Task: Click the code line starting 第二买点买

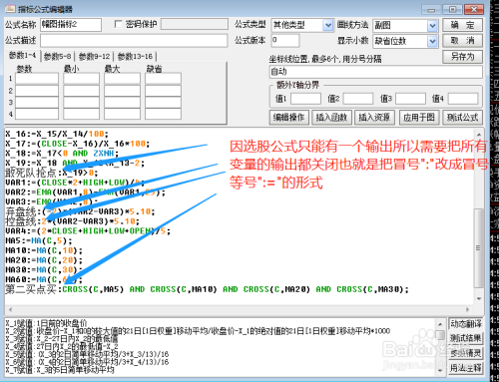Action: (x=207, y=289)
